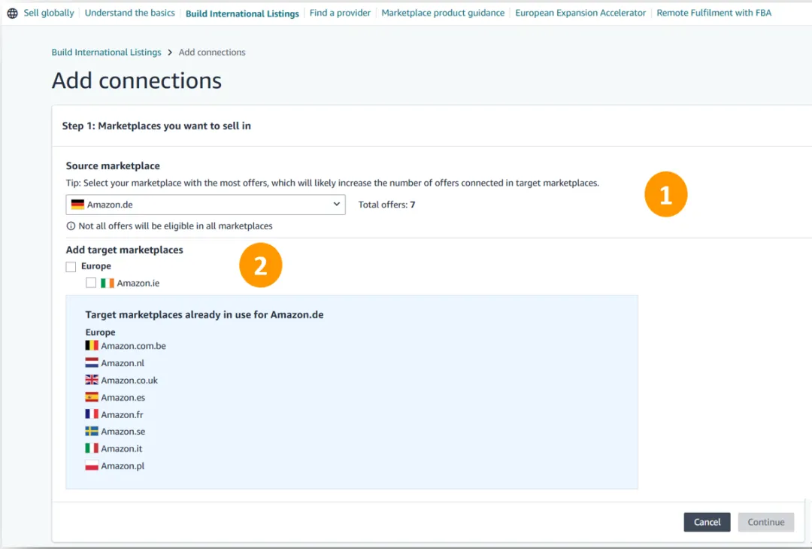
Task: Click the orange step 2 badge
Action: [x=260, y=266]
